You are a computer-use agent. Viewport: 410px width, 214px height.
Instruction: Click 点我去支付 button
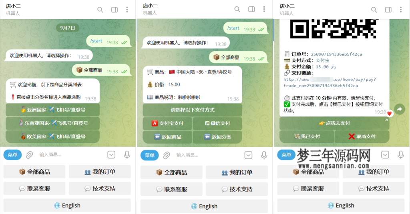pos(334,123)
